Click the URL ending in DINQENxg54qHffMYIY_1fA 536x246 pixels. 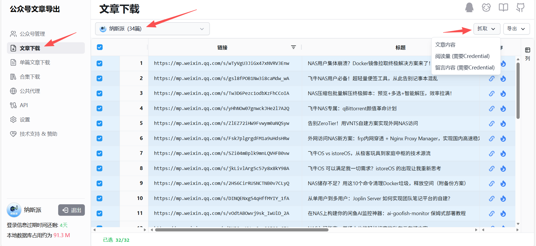click(222, 199)
